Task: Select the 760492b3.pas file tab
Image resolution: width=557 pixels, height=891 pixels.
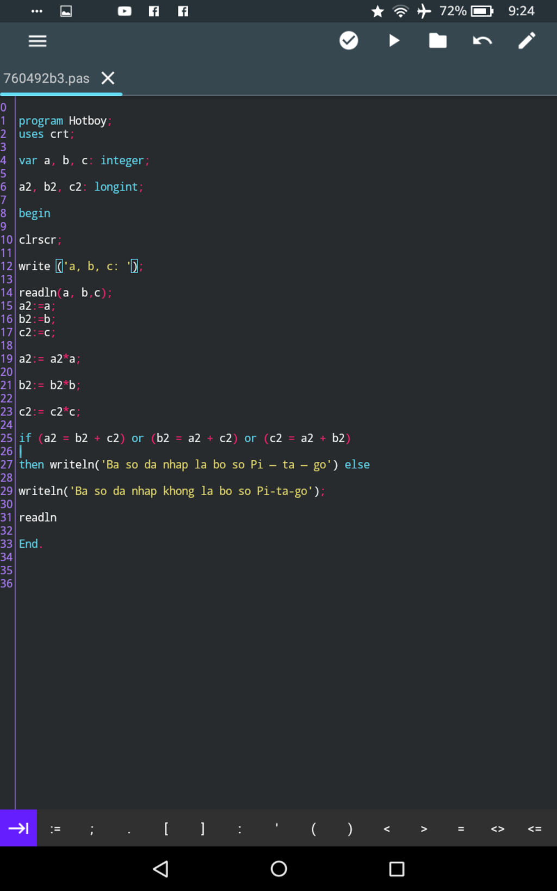Action: pyautogui.click(x=47, y=78)
